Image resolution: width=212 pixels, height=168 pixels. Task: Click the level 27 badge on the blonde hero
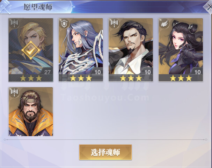click(x=47, y=72)
